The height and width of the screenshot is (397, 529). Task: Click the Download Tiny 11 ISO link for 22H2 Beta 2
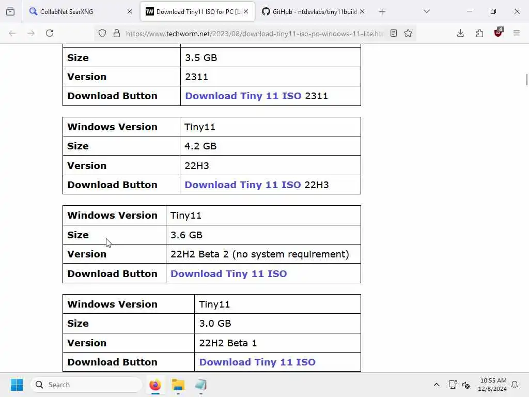pyautogui.click(x=229, y=273)
